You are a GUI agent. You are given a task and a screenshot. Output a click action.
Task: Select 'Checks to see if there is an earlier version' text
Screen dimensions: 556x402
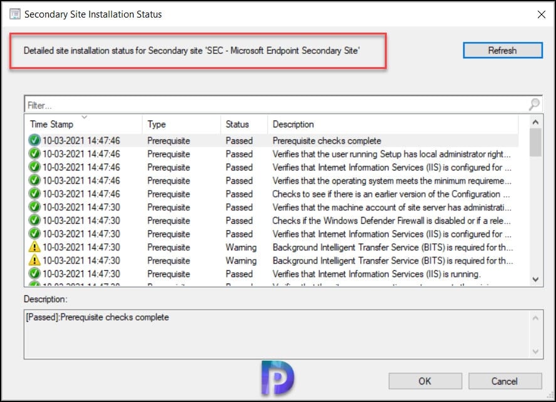tap(391, 194)
